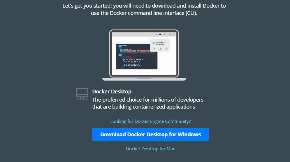
Task: Click Download Docker Desktop for Windows button
Action: pyautogui.click(x=150, y=134)
